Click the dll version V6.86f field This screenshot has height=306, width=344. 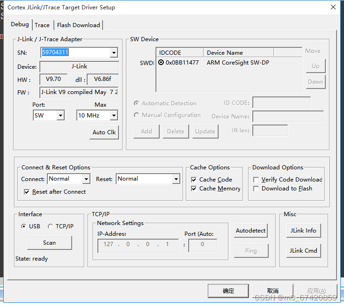click(102, 79)
